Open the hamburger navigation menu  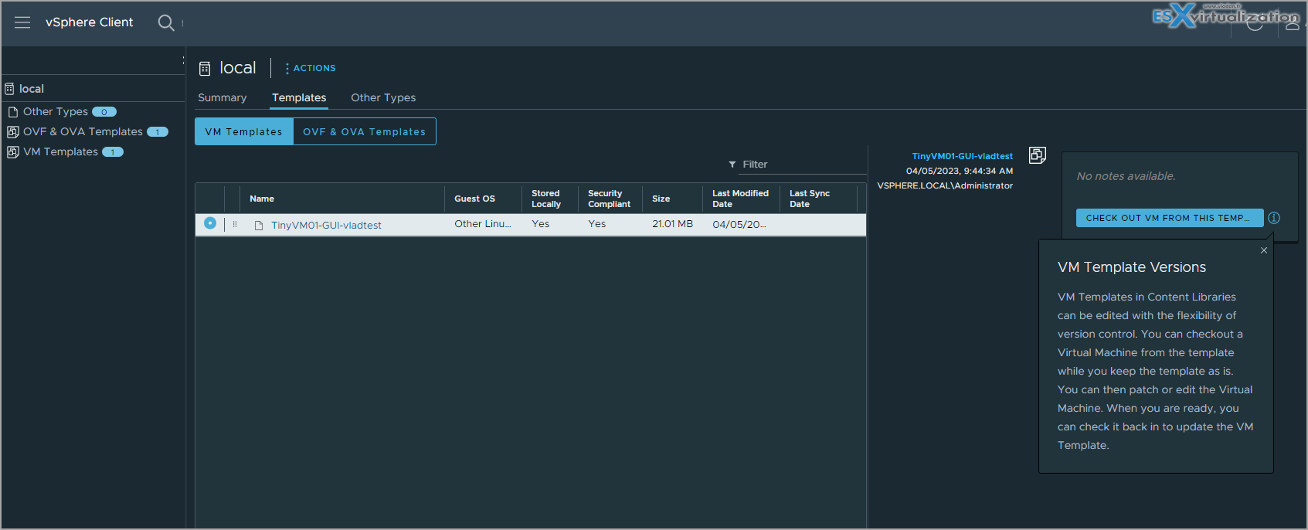(22, 22)
